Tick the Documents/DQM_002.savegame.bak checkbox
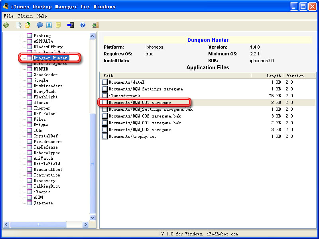 [x=104, y=116]
